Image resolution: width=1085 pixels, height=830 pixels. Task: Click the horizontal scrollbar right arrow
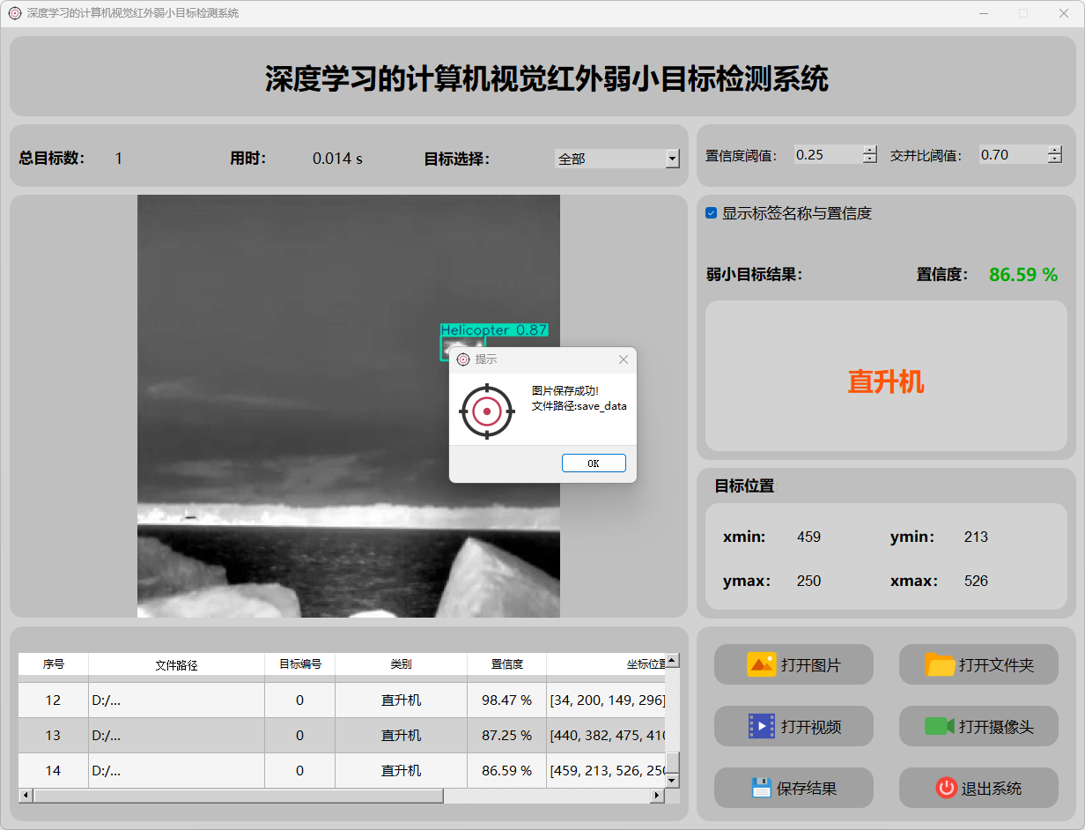coord(656,796)
